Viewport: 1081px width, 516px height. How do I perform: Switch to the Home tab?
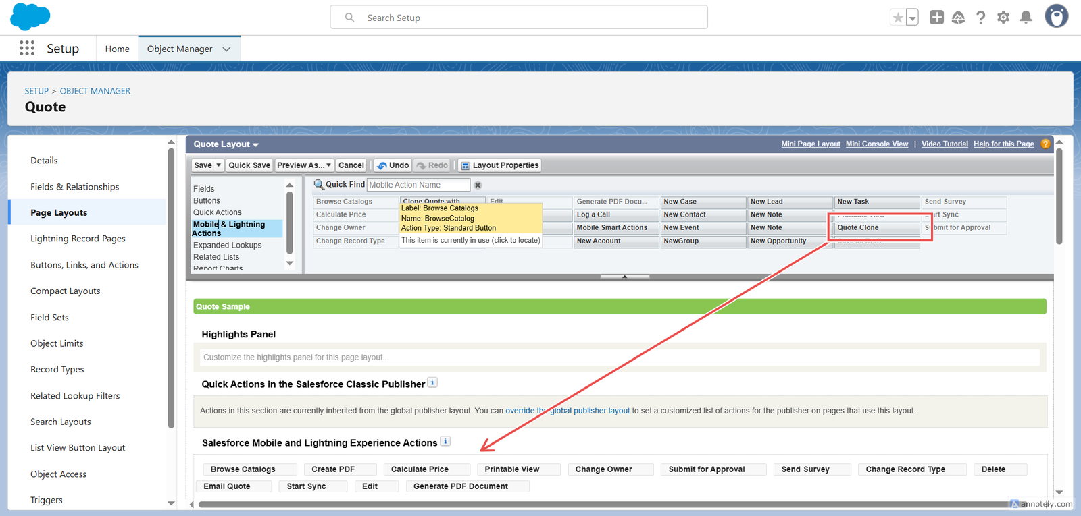pos(117,49)
